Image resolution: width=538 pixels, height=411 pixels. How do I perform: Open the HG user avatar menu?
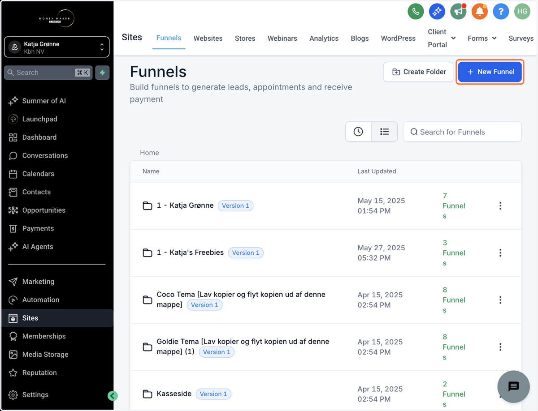[x=522, y=12]
